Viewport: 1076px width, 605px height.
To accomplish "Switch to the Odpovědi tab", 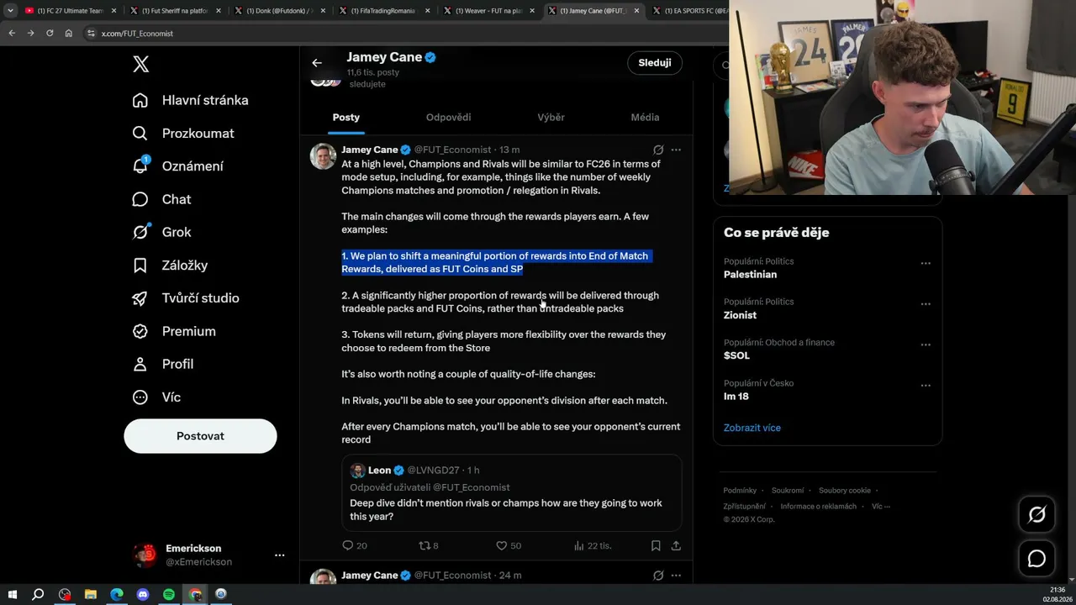I will click(448, 118).
